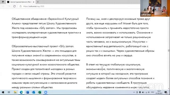Launch Microsoft Word from the taskbar

[27, 92]
